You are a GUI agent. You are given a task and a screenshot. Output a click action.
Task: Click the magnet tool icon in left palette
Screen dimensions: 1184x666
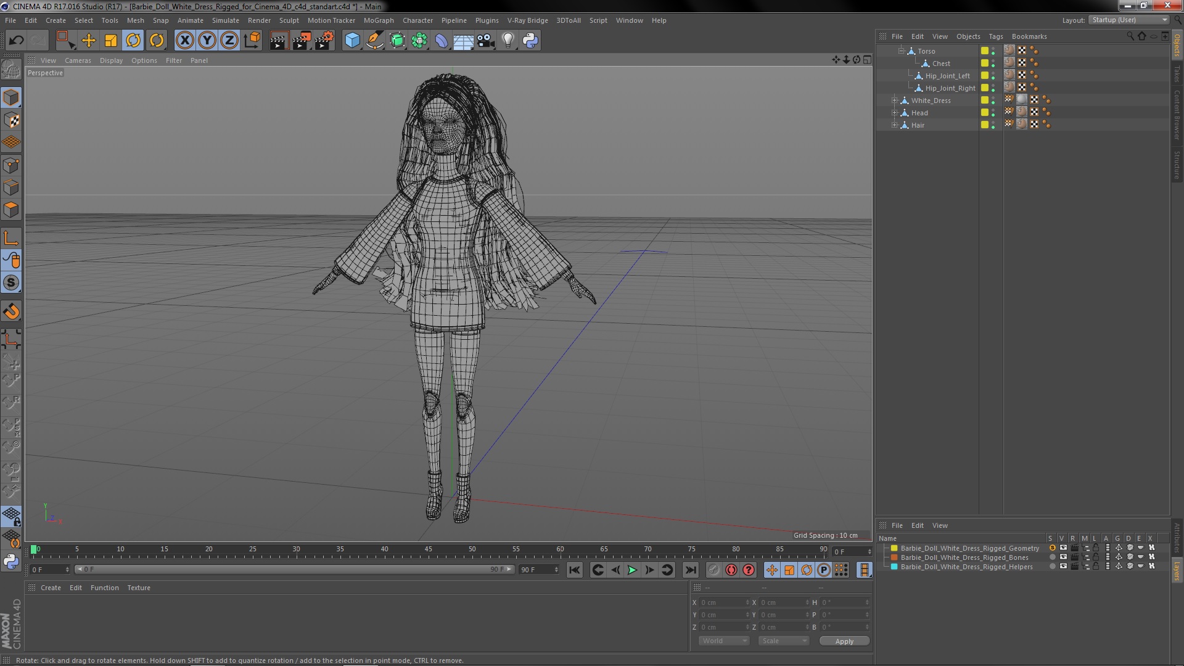11,311
